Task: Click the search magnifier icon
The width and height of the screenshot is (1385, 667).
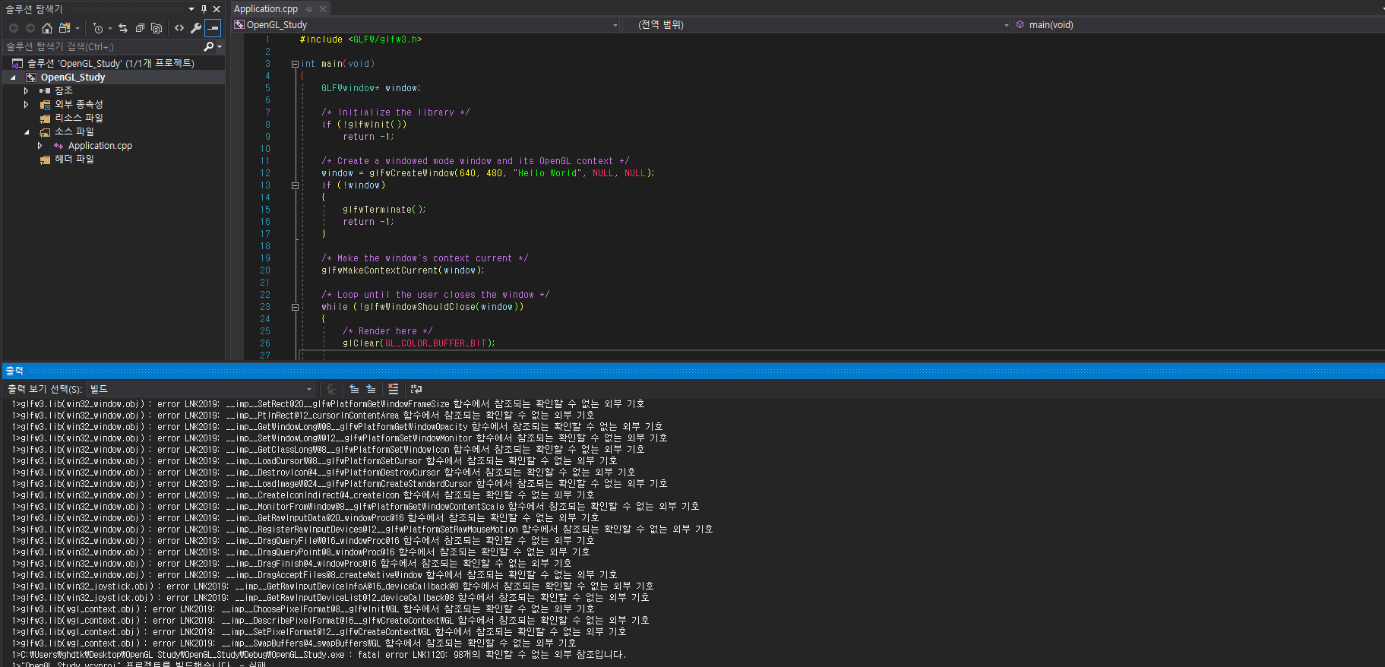Action: (209, 47)
